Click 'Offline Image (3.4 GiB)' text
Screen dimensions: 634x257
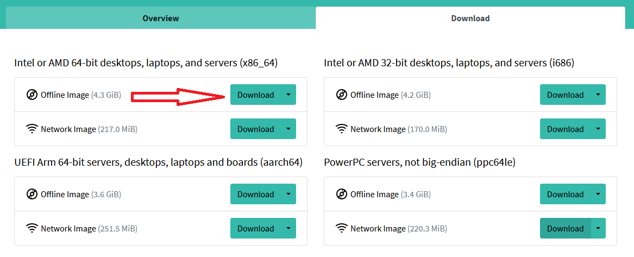pos(391,195)
